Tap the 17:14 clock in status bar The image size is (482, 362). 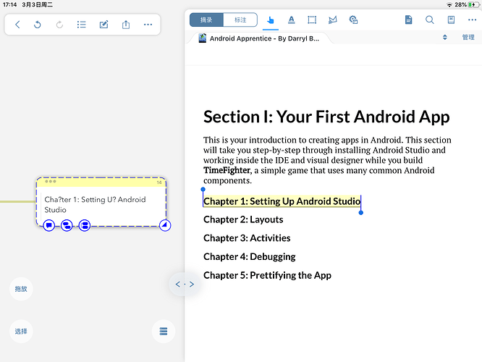coord(10,4)
